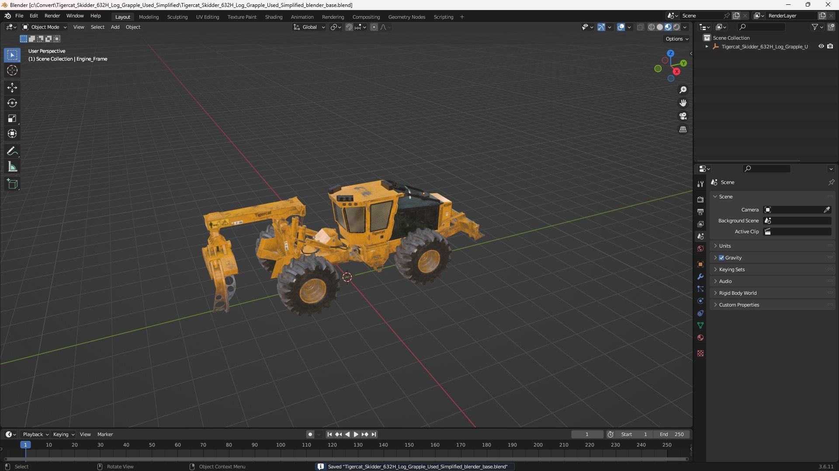The width and height of the screenshot is (839, 471).
Task: Click the Pan view hand icon
Action: 683,103
